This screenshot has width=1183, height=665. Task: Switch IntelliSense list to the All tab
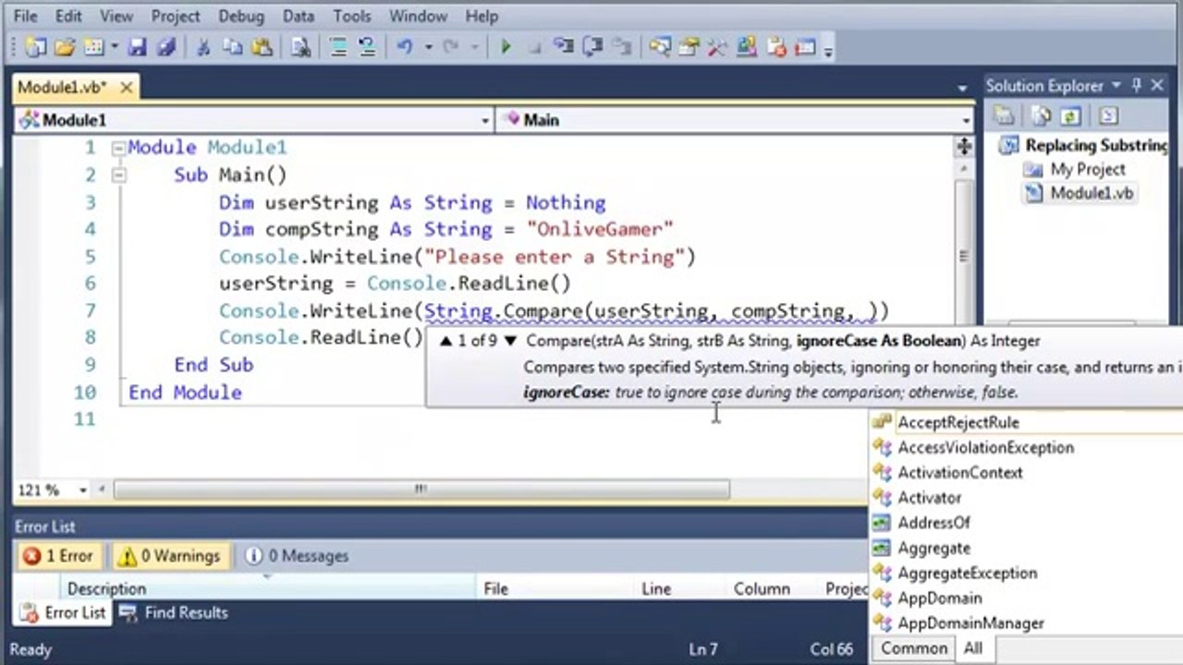(x=973, y=648)
